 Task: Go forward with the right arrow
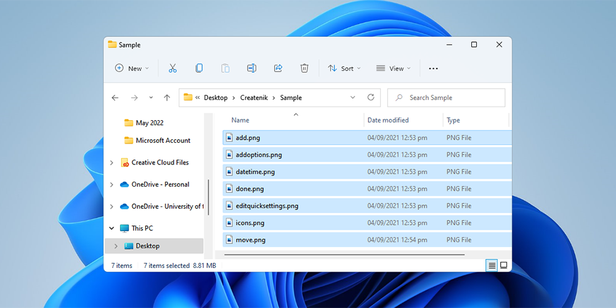point(134,98)
